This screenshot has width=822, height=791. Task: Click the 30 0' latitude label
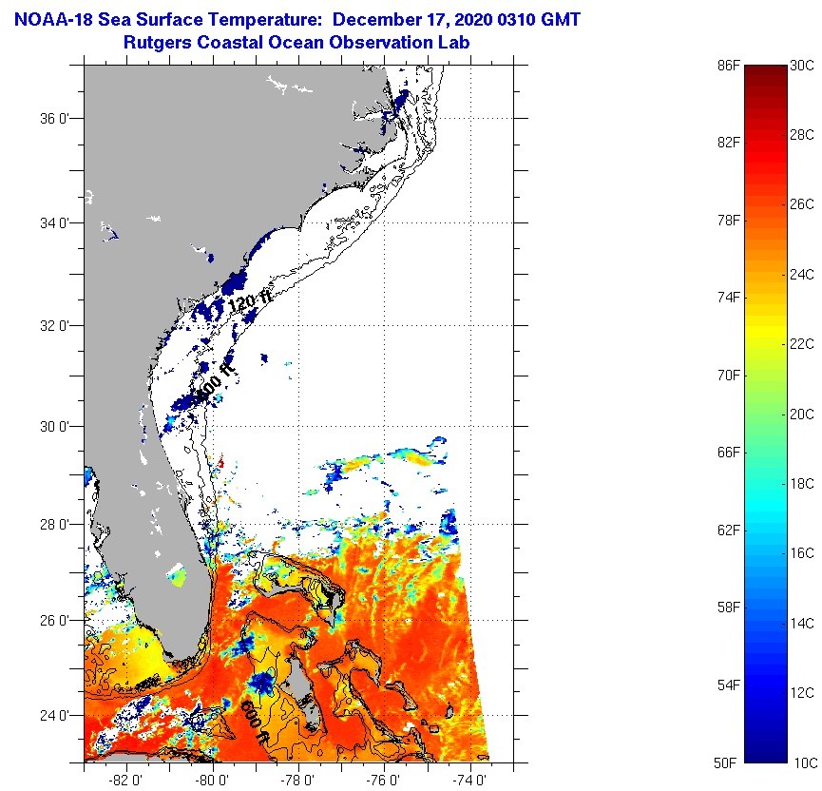(x=54, y=427)
